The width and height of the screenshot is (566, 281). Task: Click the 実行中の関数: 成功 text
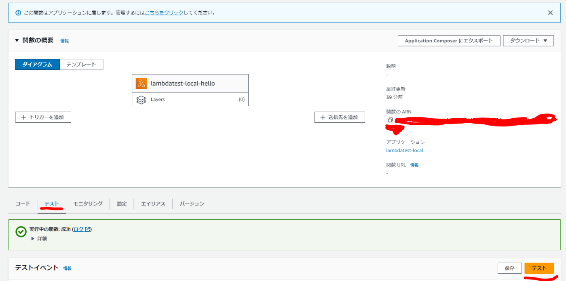(x=50, y=229)
